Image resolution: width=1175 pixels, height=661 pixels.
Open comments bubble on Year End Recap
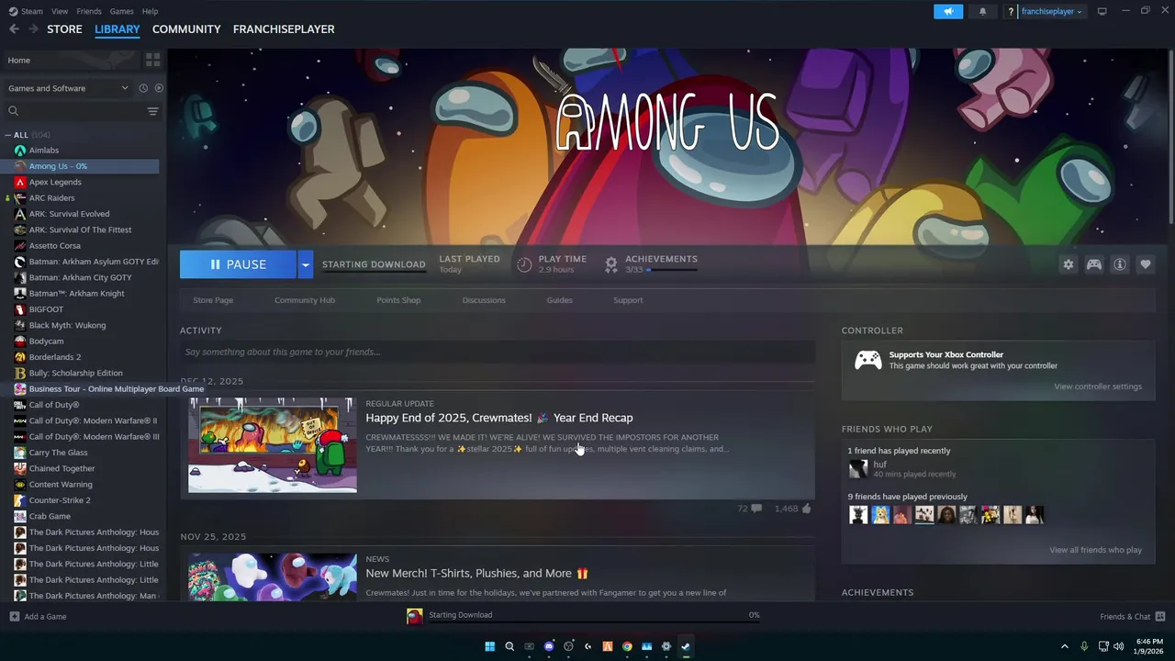point(756,509)
